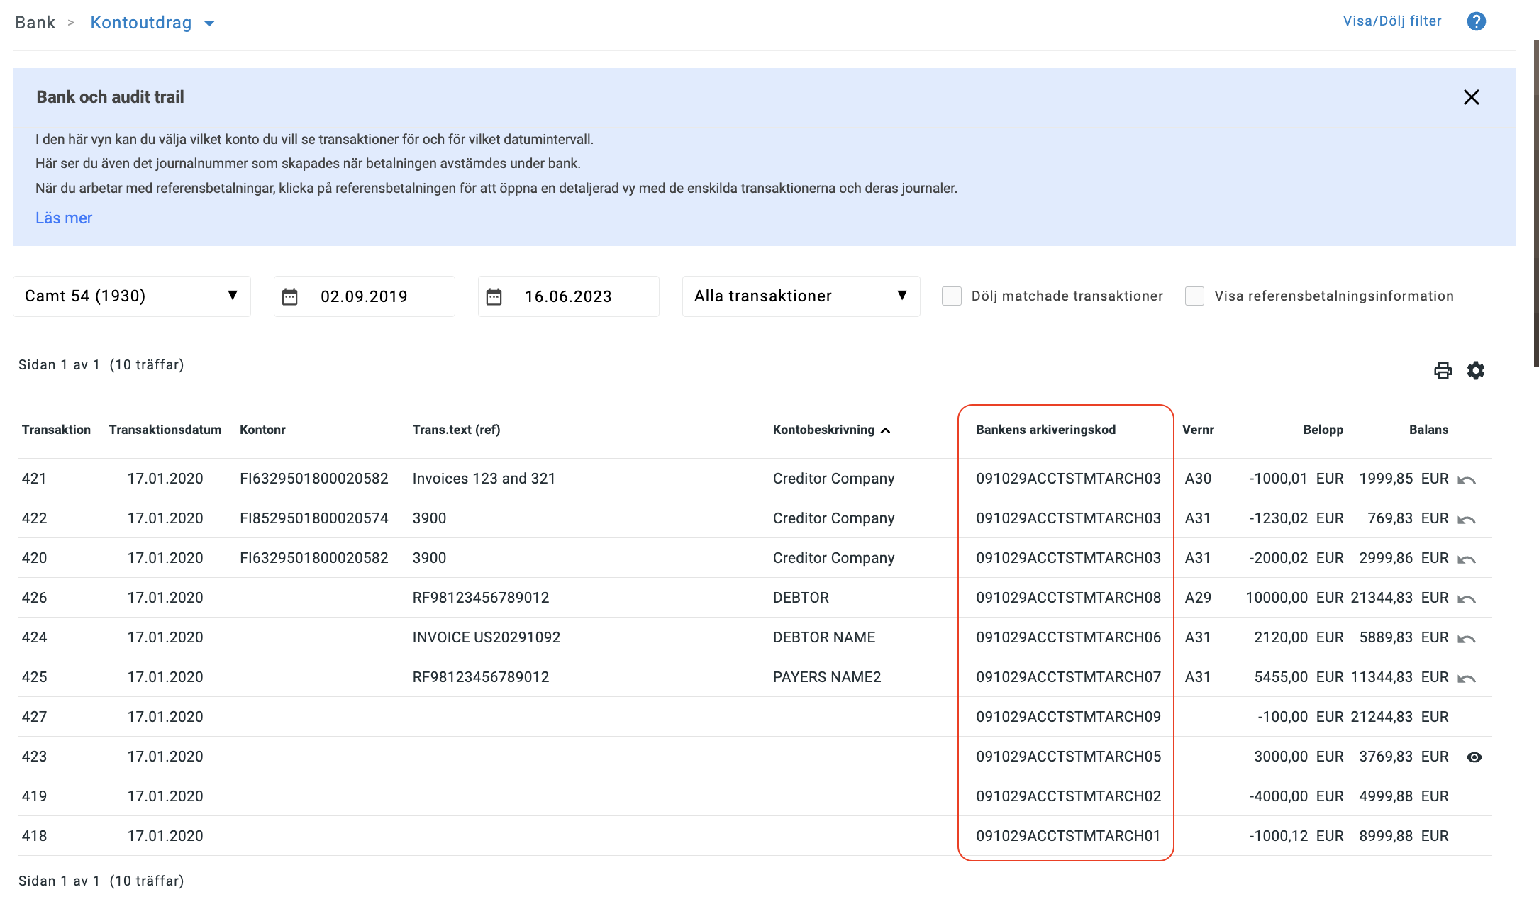This screenshot has width=1539, height=909.
Task: Click the calendar icon for end date 16.06.2023
Action: [x=496, y=296]
